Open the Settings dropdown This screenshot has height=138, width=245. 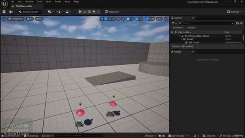234,12
